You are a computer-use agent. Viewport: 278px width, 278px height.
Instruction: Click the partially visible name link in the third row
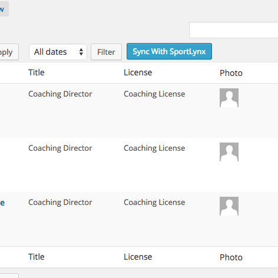coord(2,203)
